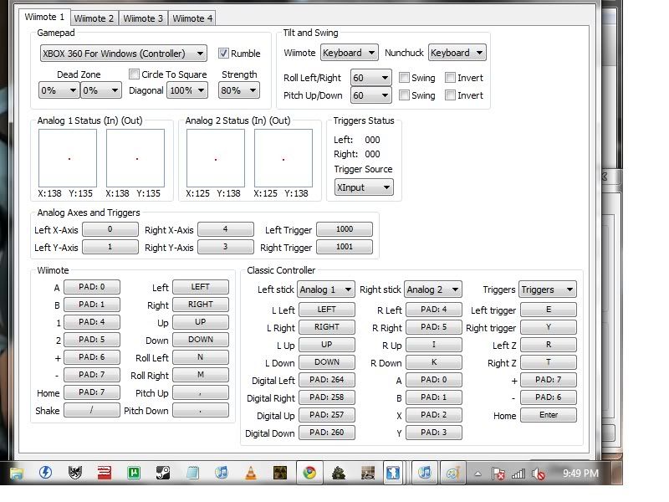Switch to the Wiimote 2 tab
The image size is (669, 502).
[x=94, y=18]
